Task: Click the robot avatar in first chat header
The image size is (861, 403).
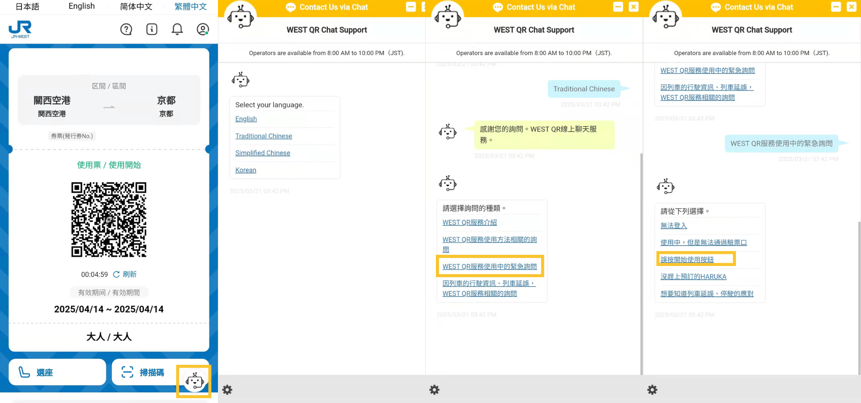Action: pyautogui.click(x=241, y=17)
